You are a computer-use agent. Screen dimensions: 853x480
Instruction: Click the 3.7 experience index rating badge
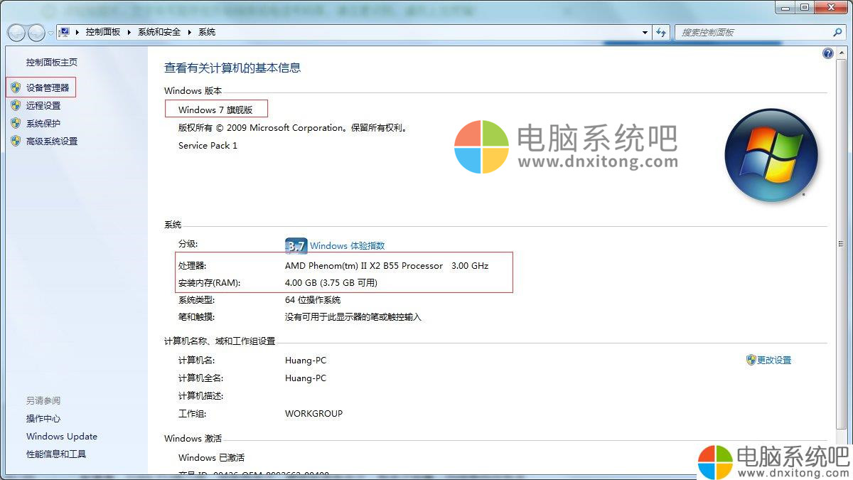click(x=296, y=246)
